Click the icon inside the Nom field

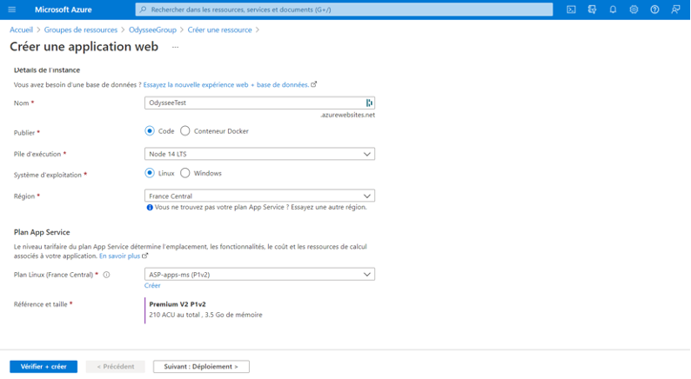(x=369, y=103)
